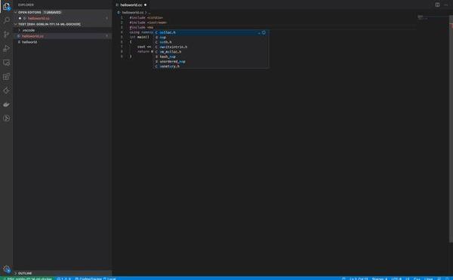Select the helloworld.cc editor tab
The height and width of the screenshot is (280, 453).
pos(131,5)
